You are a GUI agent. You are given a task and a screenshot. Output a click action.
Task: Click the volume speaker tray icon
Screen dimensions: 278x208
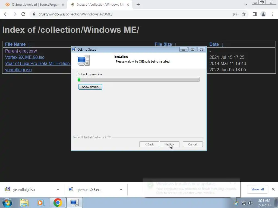251,203
